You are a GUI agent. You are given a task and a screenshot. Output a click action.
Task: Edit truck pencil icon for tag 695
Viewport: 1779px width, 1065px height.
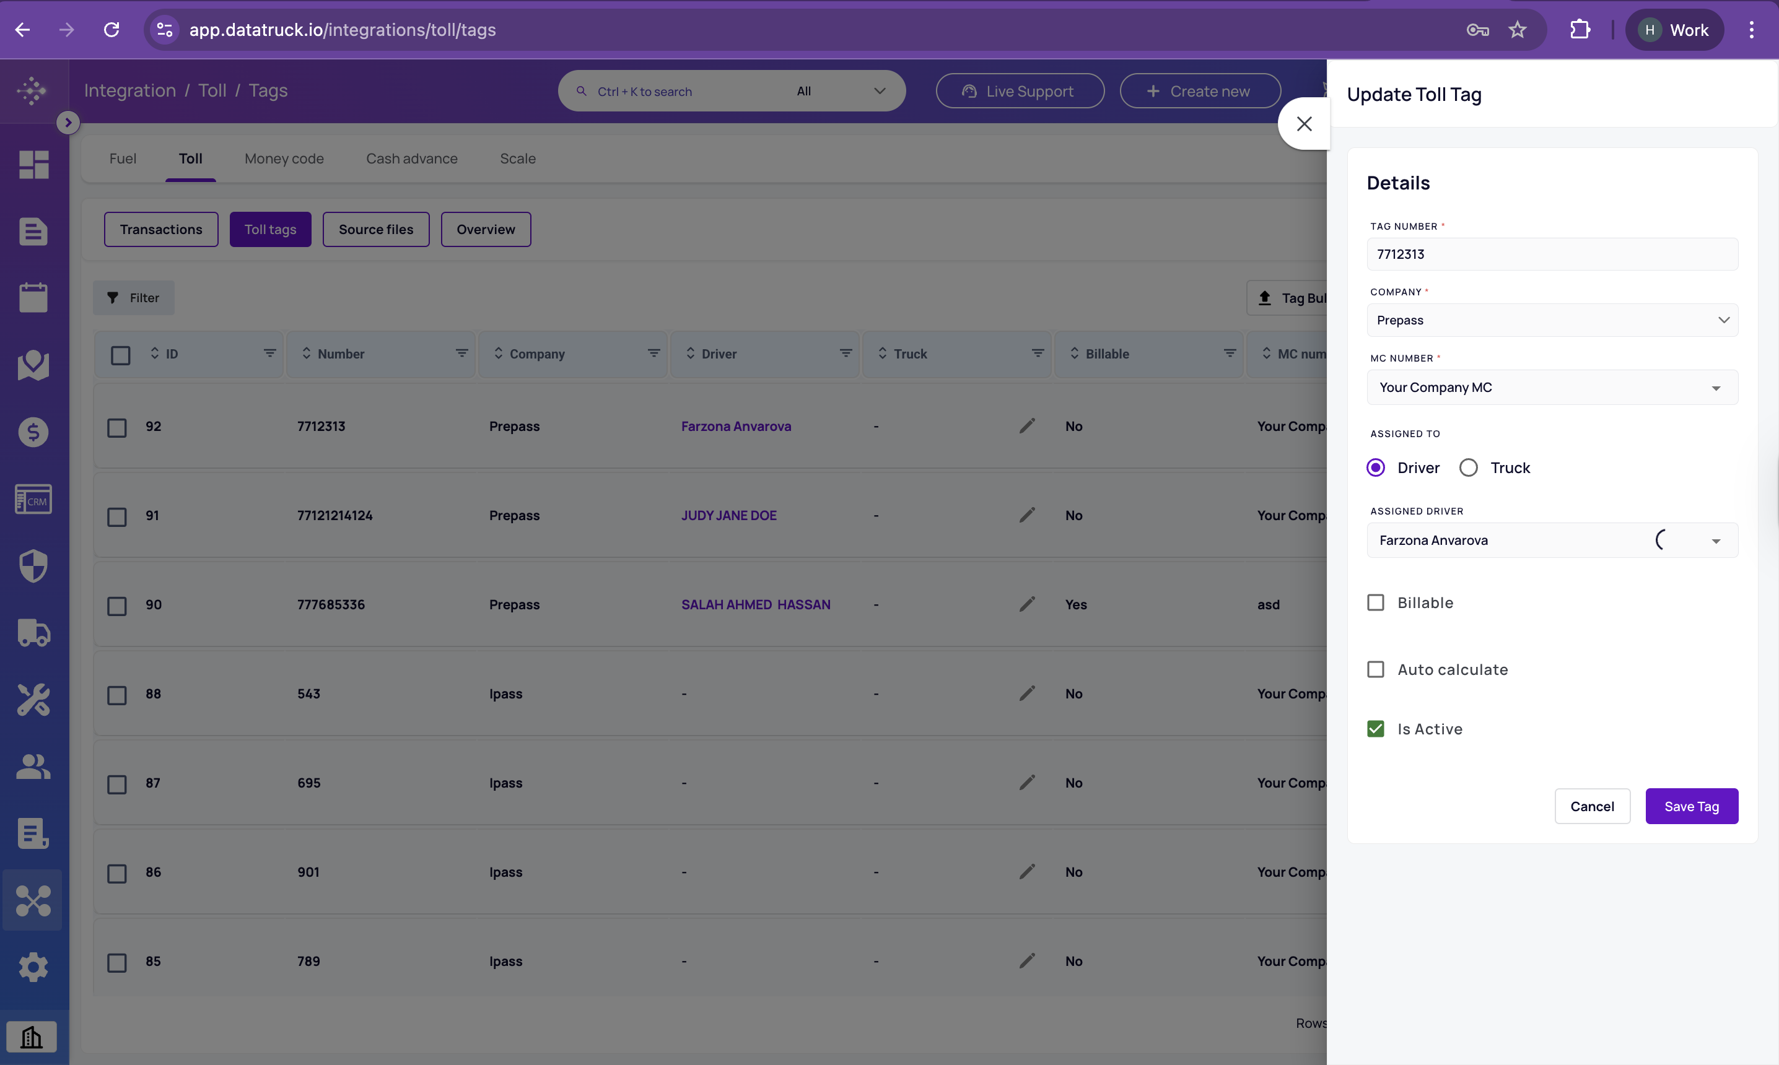coord(1028,782)
